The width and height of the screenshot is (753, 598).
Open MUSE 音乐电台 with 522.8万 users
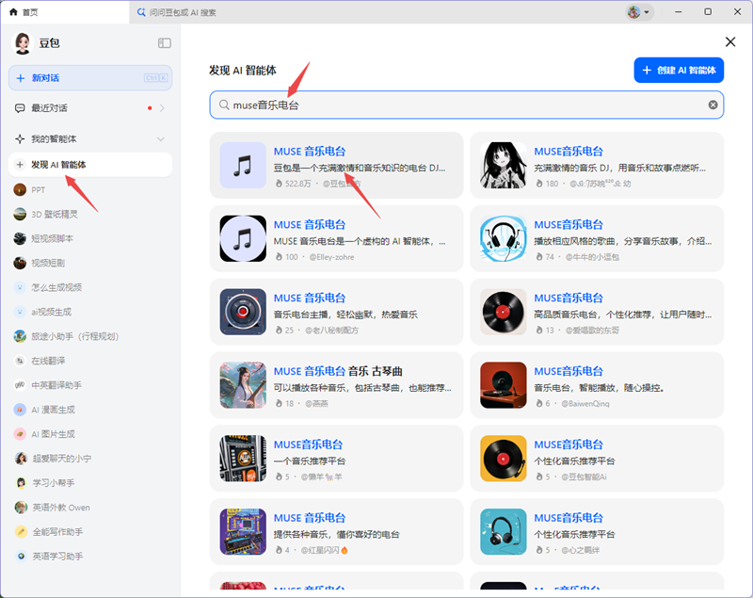click(337, 165)
